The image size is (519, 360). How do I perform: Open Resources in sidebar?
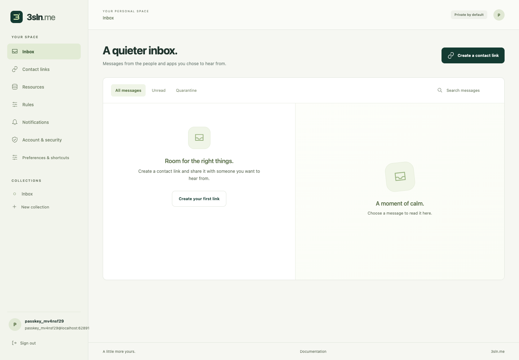44,87
